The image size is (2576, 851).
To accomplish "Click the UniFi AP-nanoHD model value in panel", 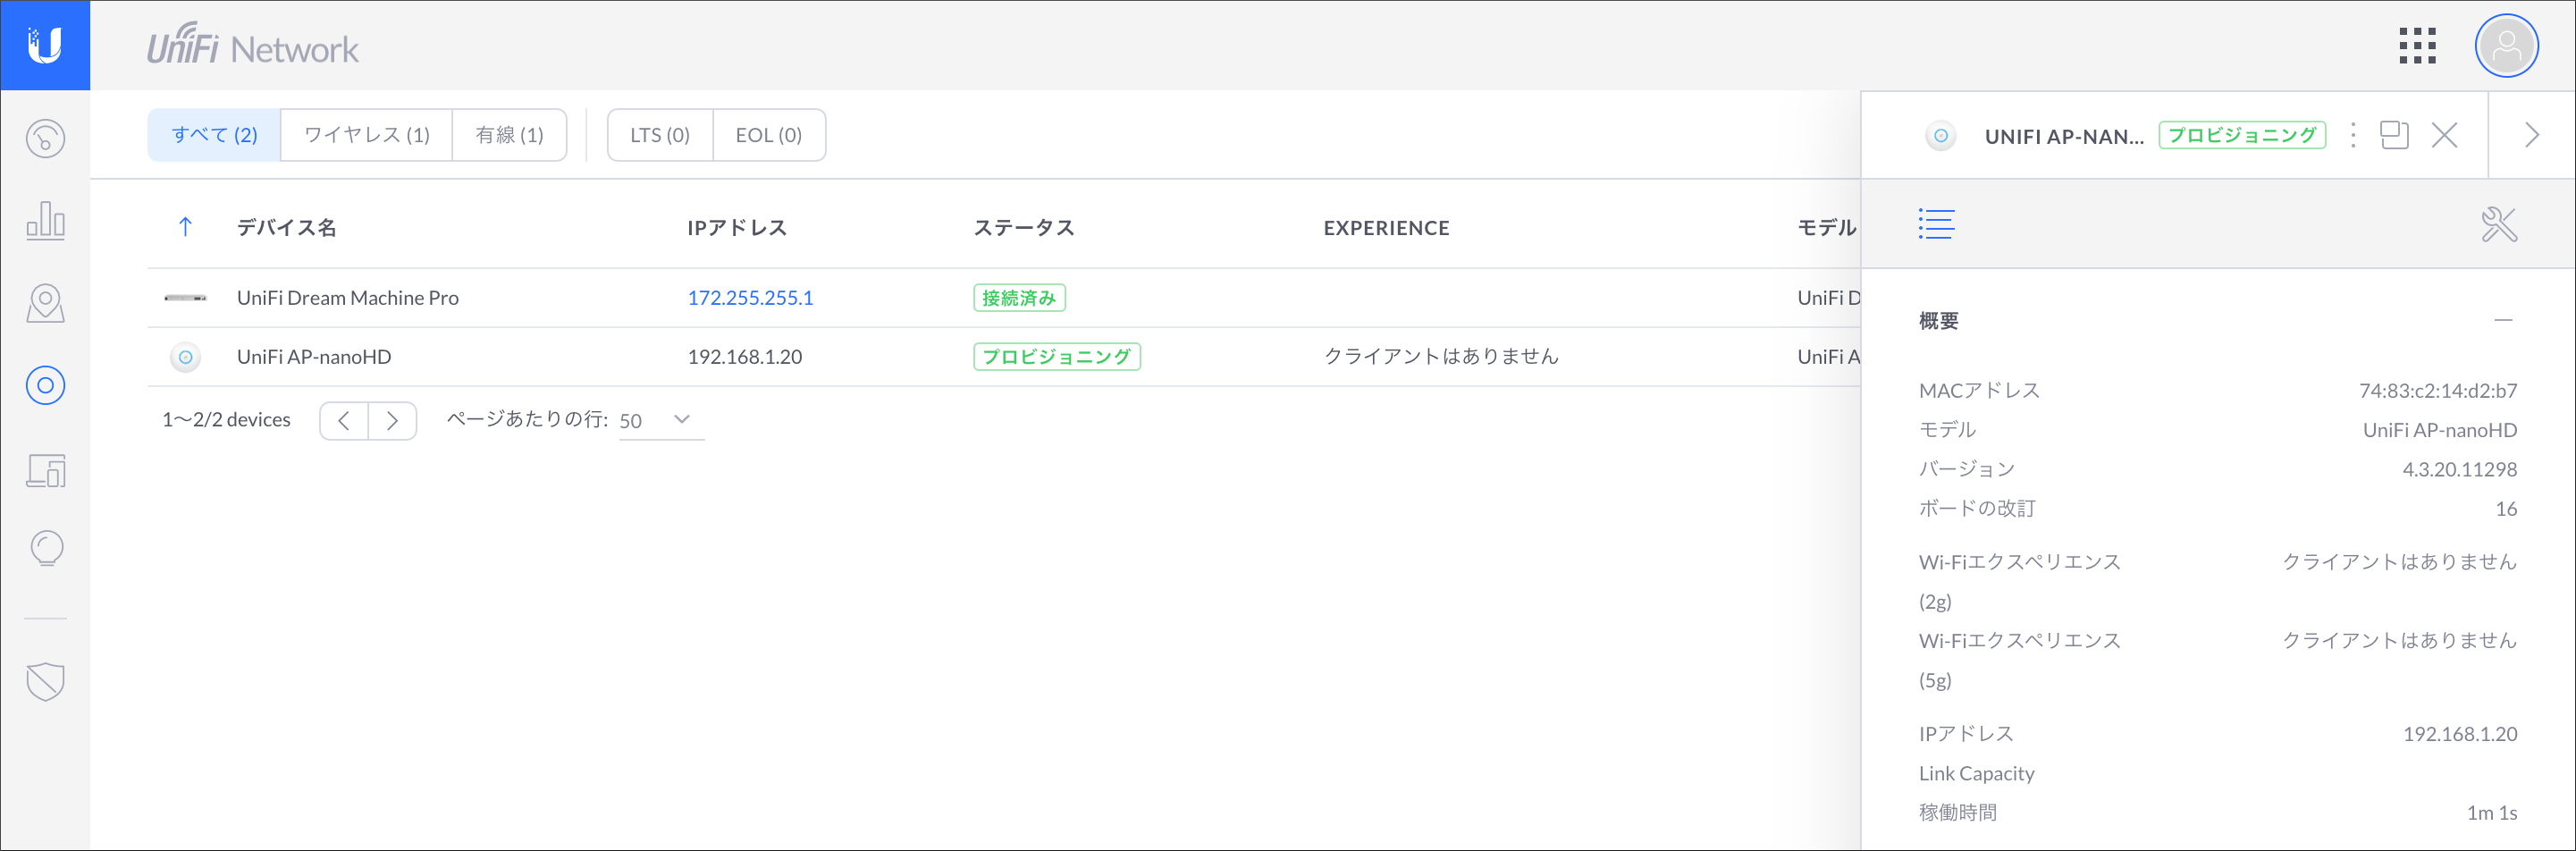I will point(2440,430).
